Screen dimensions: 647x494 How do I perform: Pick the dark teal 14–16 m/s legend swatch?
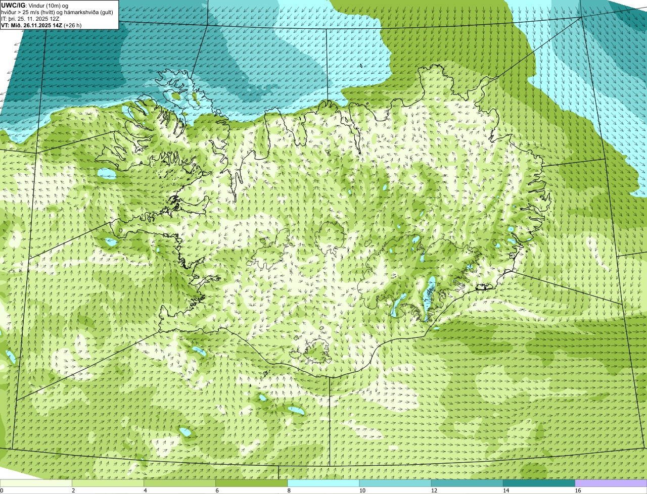pyautogui.click(x=539, y=483)
